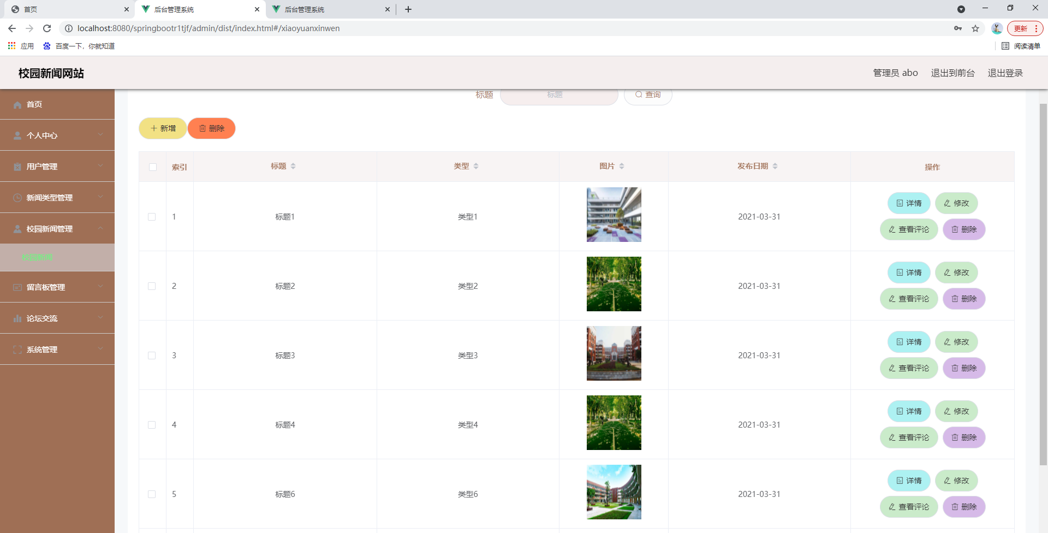Check the checkbox for row 标题1

coord(152,216)
